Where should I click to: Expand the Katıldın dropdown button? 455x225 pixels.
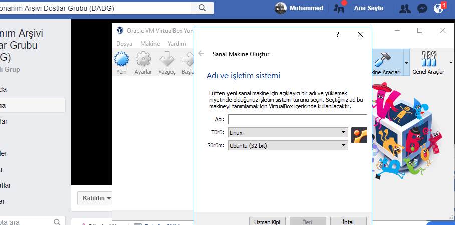coord(94,198)
